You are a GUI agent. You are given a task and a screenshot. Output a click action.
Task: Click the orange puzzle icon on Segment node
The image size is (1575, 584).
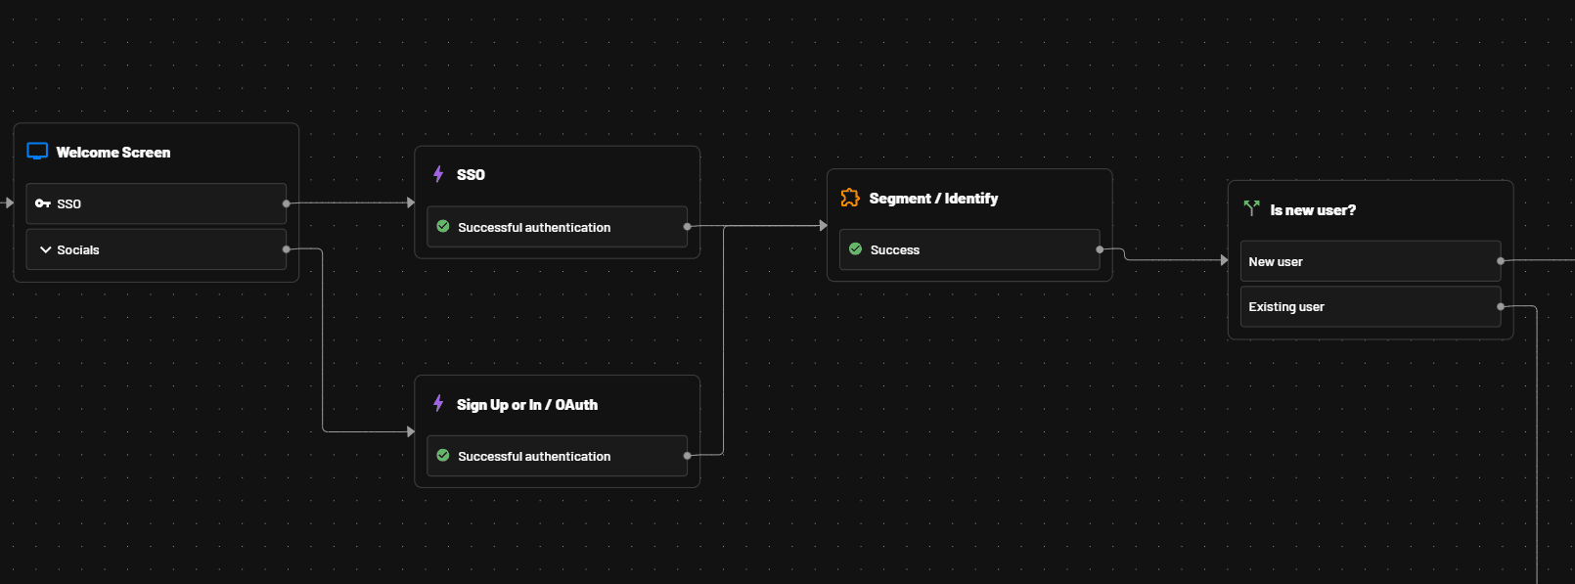849,198
